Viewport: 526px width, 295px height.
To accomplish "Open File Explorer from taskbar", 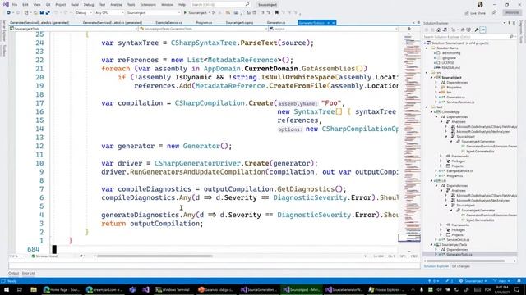I will 34,289.
